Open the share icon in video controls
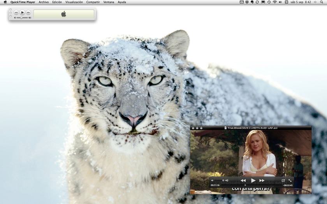 (283, 180)
